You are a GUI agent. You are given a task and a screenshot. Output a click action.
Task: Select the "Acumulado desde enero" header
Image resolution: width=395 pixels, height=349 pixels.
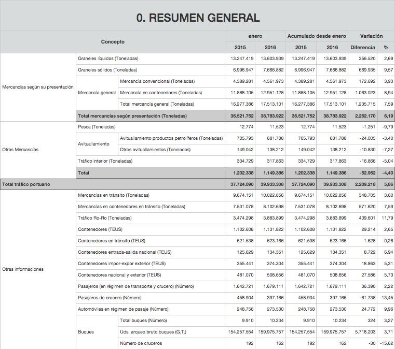click(x=317, y=36)
